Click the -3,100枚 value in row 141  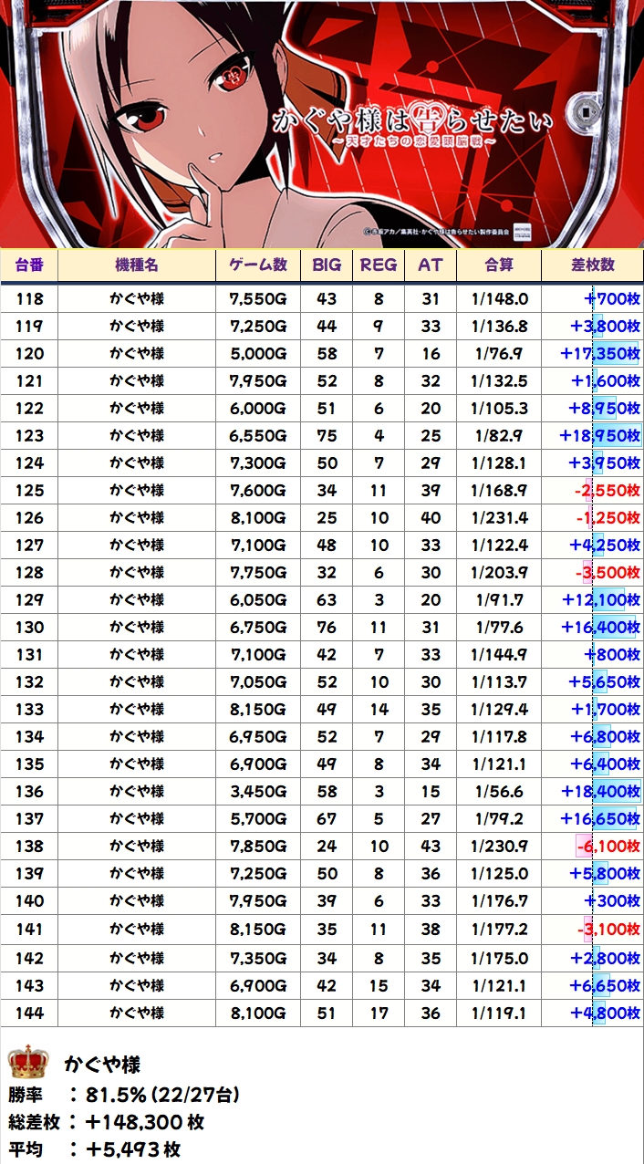[608, 930]
